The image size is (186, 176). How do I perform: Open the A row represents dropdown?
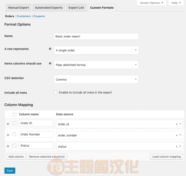[x=96, y=50]
